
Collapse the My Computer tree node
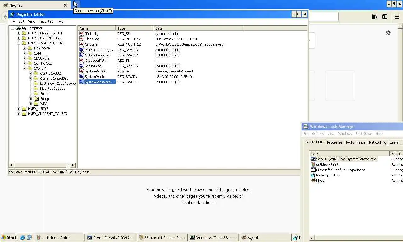tap(12, 28)
